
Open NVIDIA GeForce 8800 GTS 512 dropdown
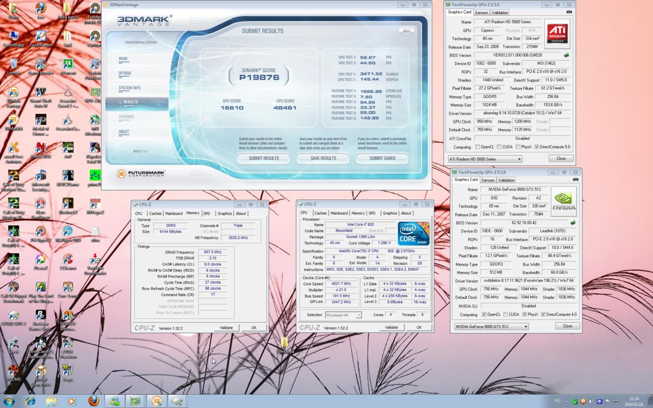(x=491, y=326)
